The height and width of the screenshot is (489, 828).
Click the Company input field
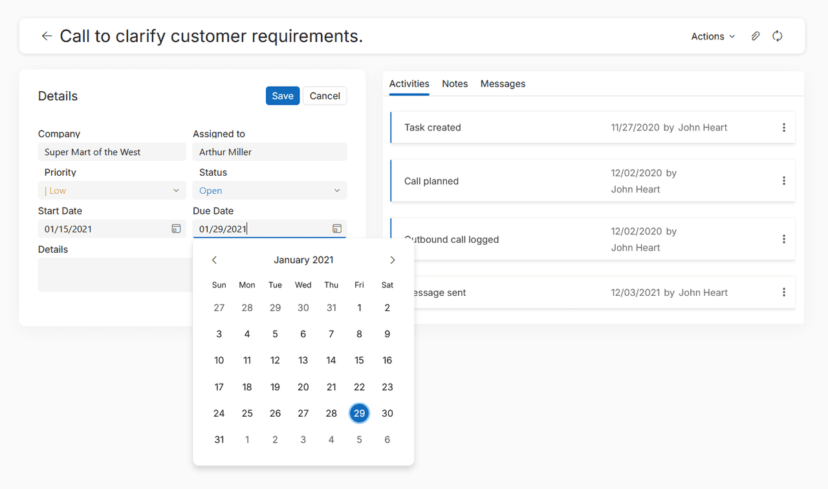pyautogui.click(x=112, y=152)
